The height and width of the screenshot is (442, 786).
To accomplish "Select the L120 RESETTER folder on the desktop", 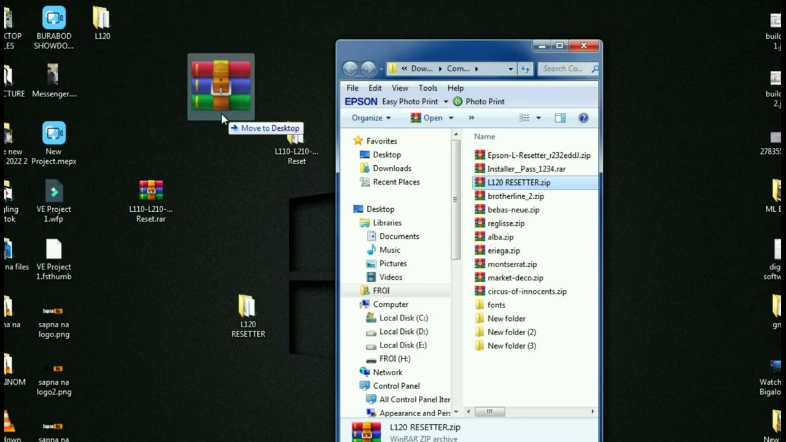I will tap(248, 317).
